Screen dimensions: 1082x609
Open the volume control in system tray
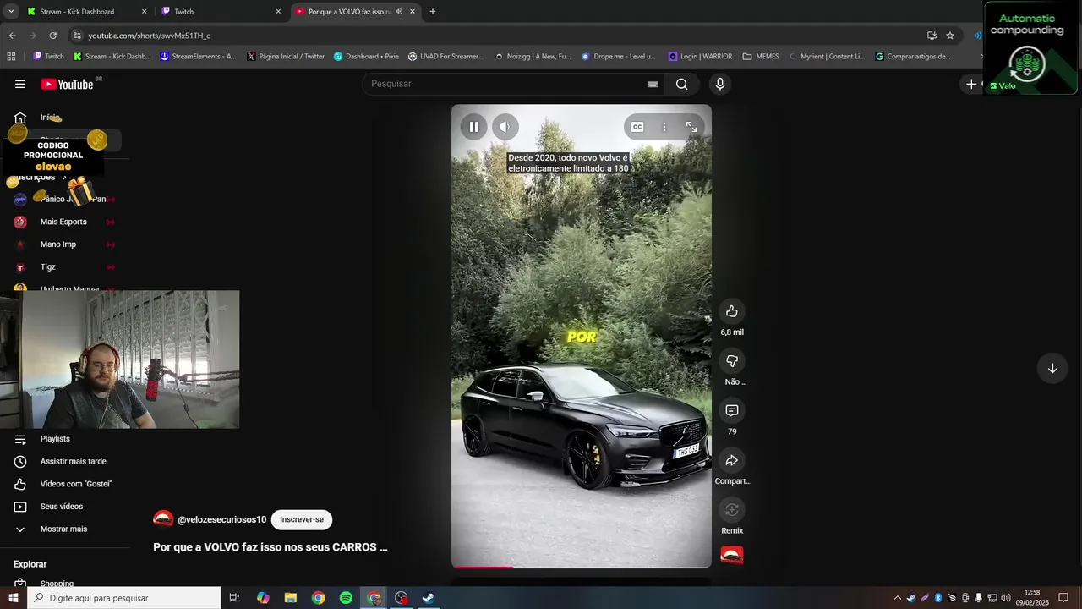1005,598
